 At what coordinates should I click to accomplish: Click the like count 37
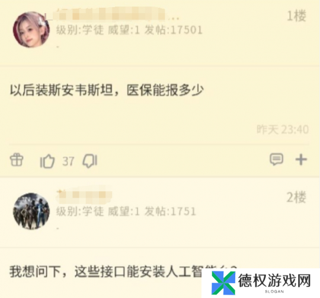coord(68,161)
